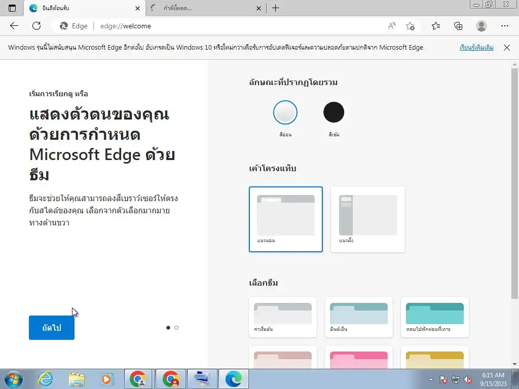The width and height of the screenshot is (519, 389).
Task: Click the ถัดไป button
Action: click(52, 328)
